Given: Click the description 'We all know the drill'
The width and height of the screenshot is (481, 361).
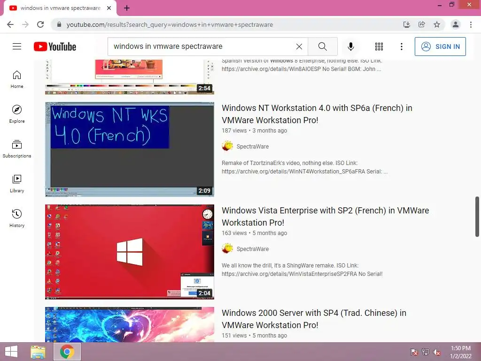Looking at the screenshot, I should pos(302,269).
